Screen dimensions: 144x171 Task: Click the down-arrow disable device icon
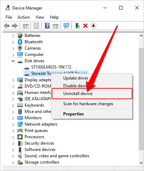(93, 26)
